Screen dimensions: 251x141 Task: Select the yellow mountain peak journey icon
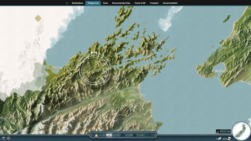(x=96, y=135)
